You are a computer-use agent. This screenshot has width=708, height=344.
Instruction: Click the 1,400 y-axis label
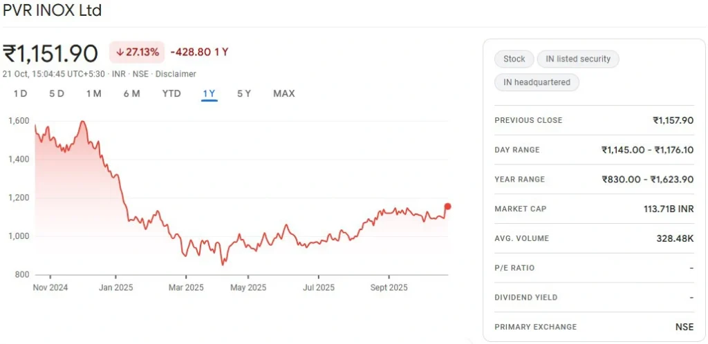(19, 159)
